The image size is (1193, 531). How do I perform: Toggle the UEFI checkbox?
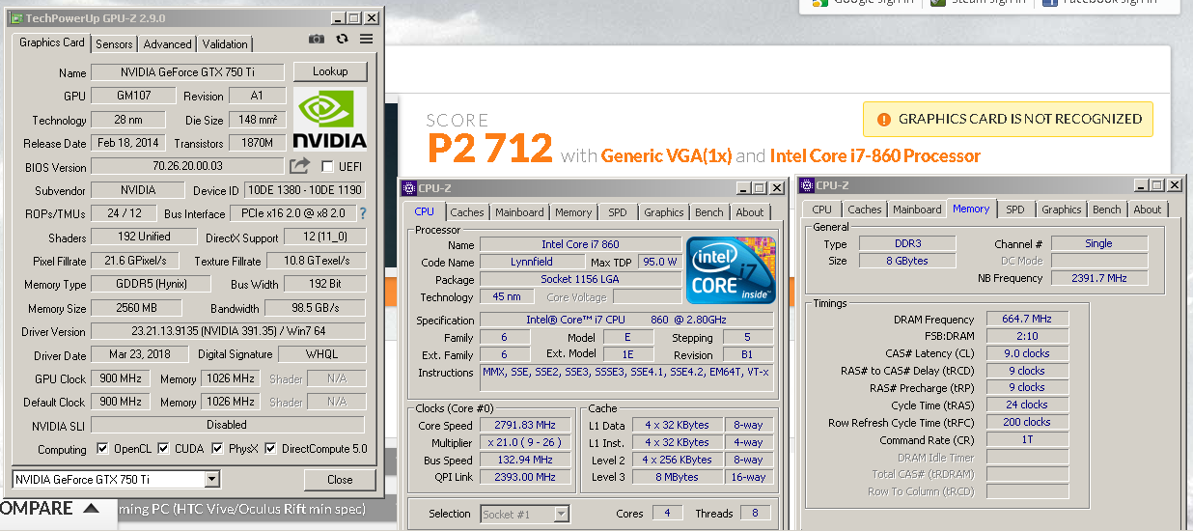coord(327,166)
